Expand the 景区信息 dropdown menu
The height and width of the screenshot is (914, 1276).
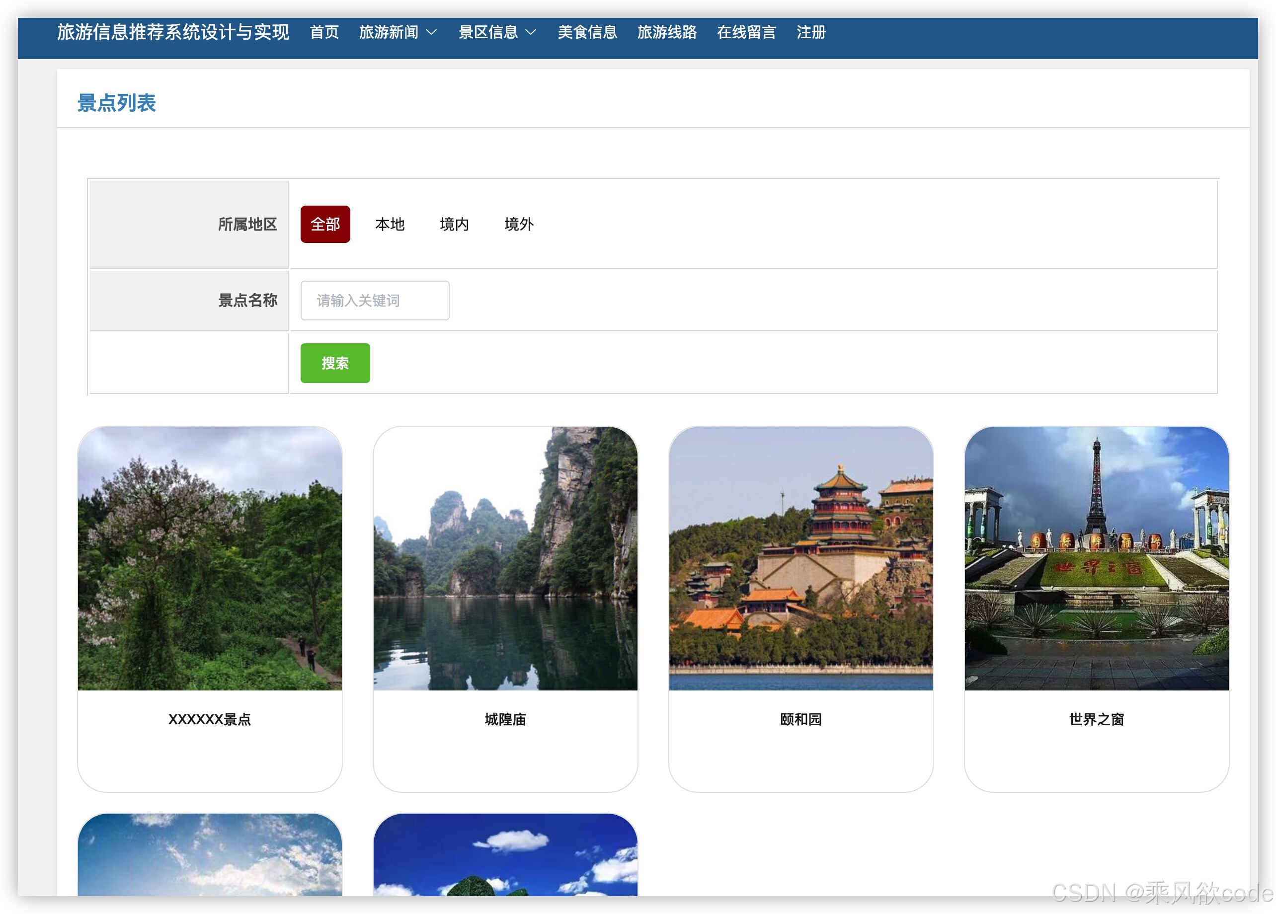coord(488,33)
